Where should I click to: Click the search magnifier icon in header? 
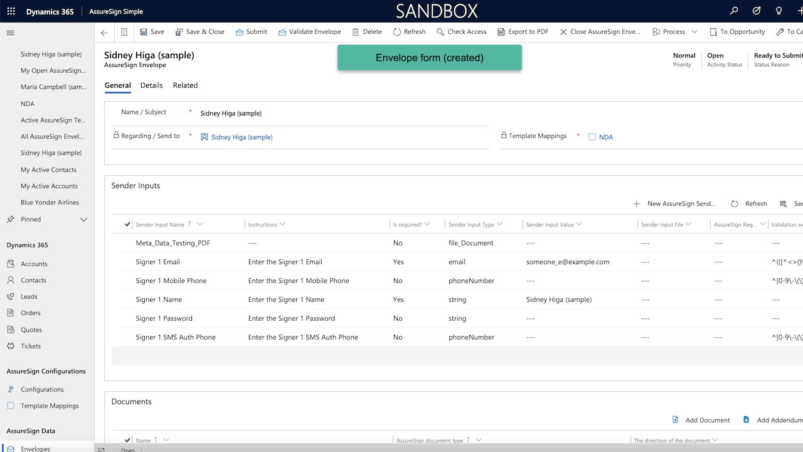tap(734, 11)
